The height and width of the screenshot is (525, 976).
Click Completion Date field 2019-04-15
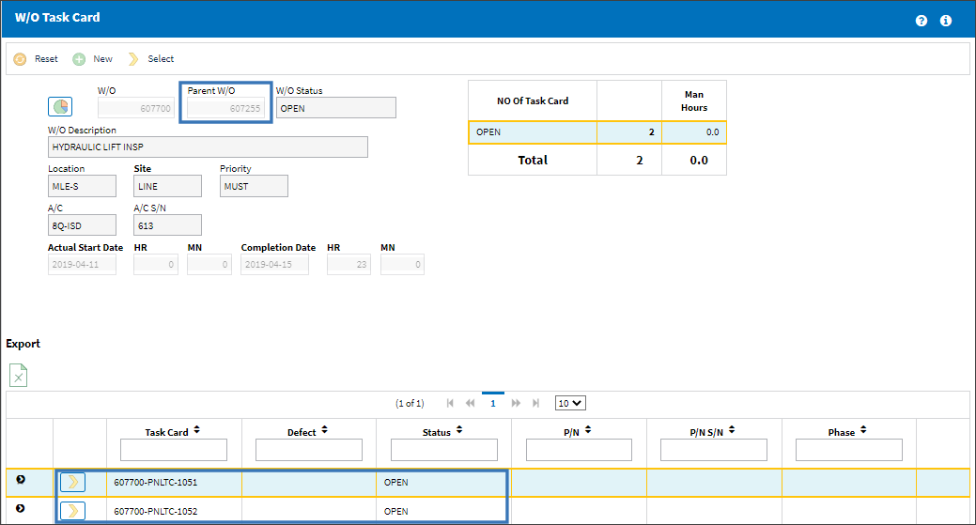pyautogui.click(x=274, y=264)
